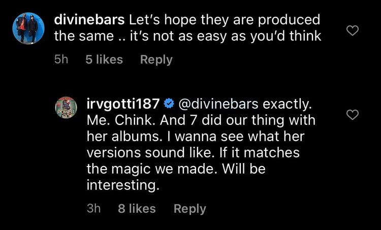Like the divinebars comment with the heart

click(352, 31)
